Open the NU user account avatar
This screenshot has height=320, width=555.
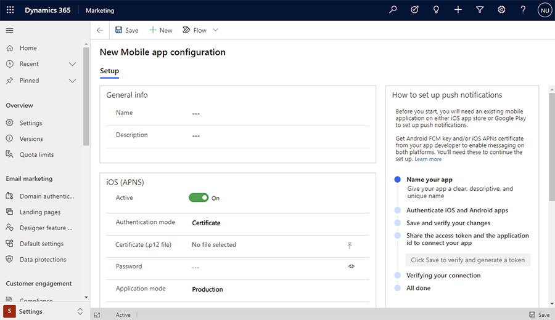545,10
